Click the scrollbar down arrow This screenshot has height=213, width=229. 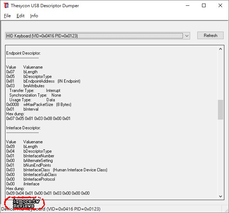[220, 196]
